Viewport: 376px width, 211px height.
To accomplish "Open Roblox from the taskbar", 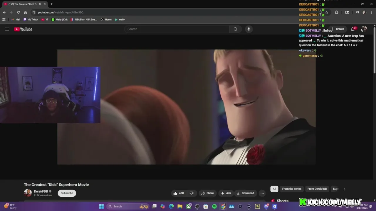I will [275, 206].
